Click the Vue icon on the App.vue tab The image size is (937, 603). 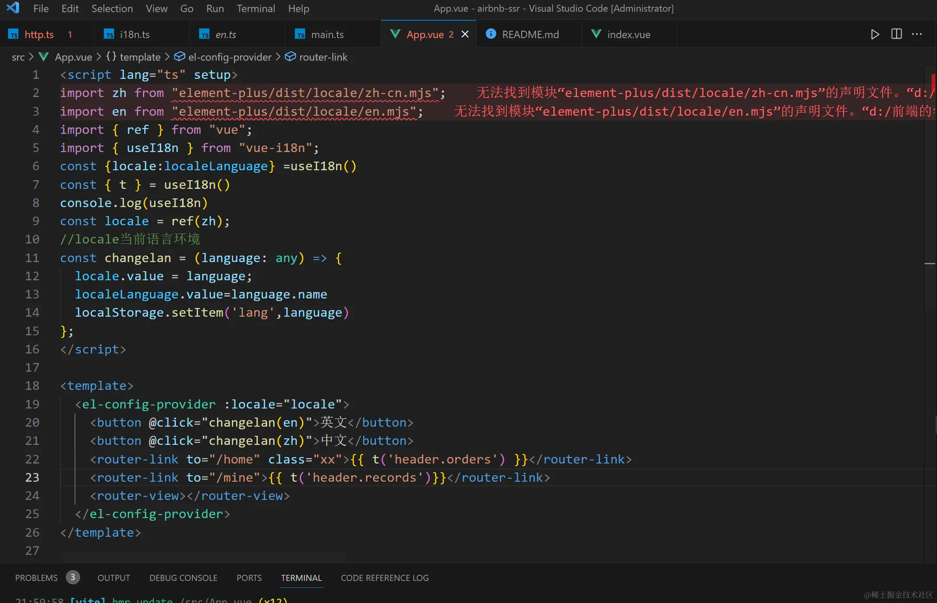point(395,34)
